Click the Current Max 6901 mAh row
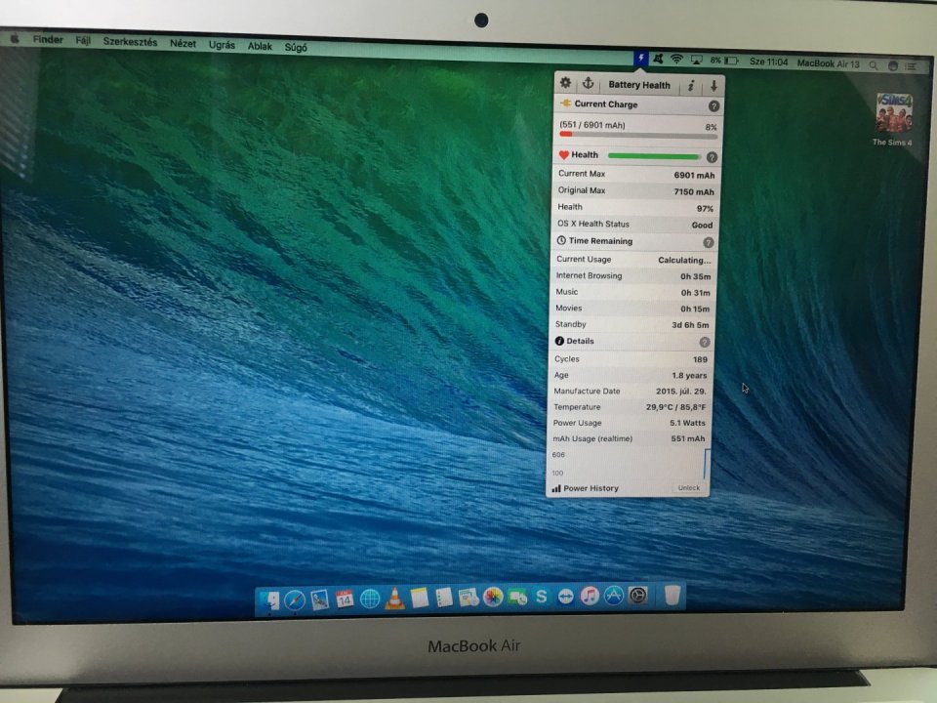This screenshot has width=937, height=703. coord(635,174)
